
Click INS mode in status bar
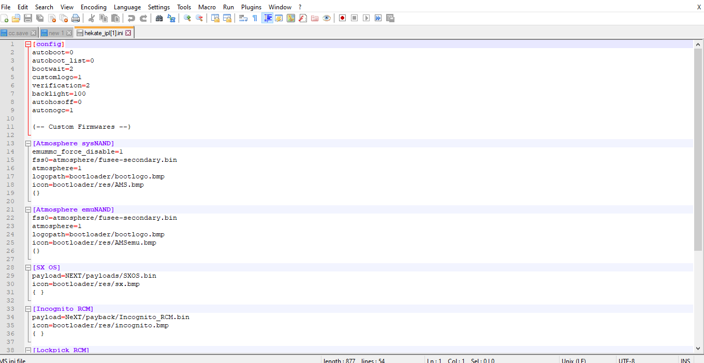point(684,360)
